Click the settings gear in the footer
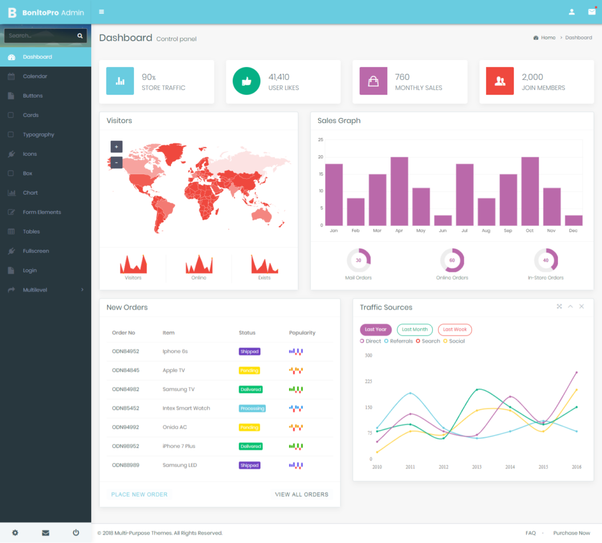Image resolution: width=602 pixels, height=543 pixels. click(15, 532)
